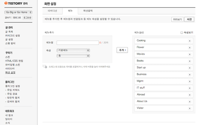Select the IT stuff menu row

[x=164, y=88]
